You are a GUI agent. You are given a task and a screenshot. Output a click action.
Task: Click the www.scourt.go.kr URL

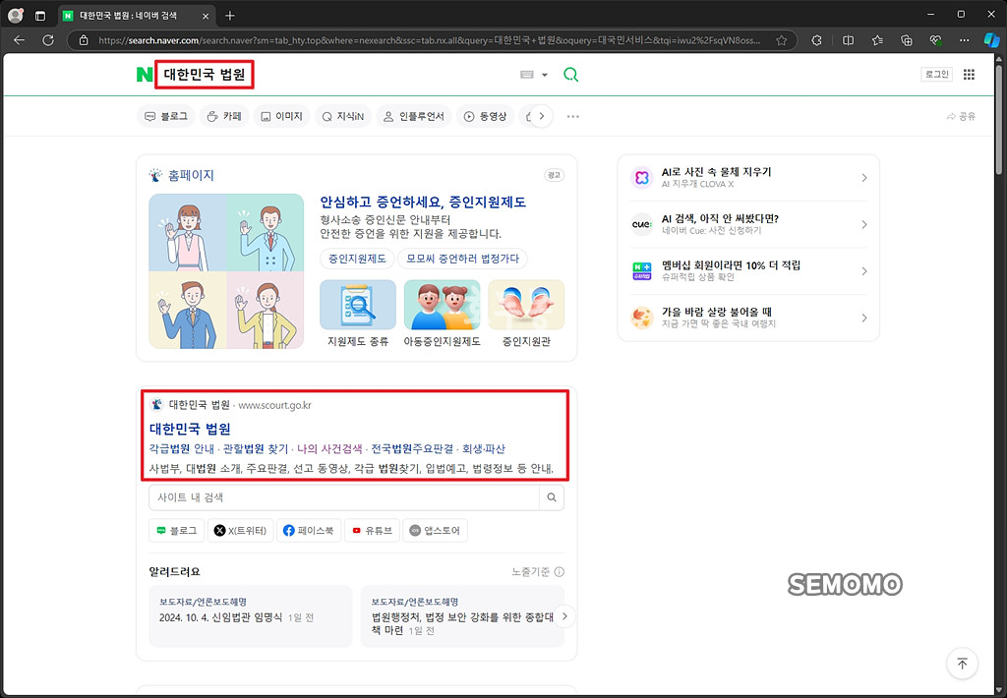click(275, 405)
